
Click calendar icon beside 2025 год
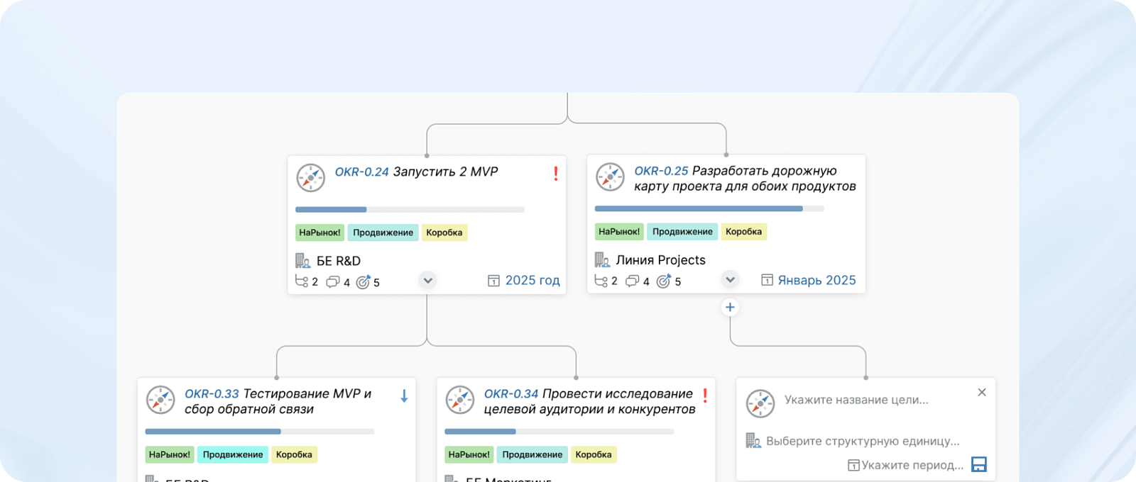tap(493, 281)
